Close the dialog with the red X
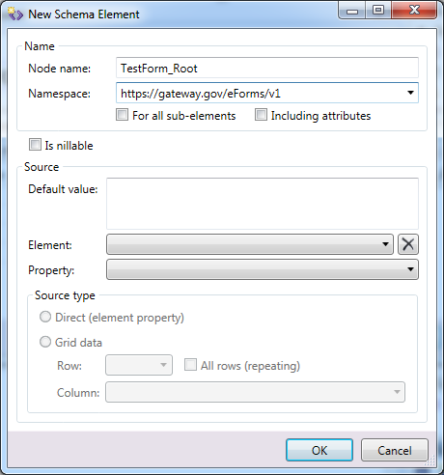Viewport: 444px width, 475px height. coord(414,11)
